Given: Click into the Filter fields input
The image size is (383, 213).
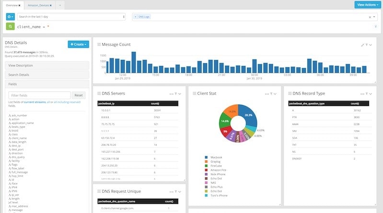Looking at the screenshot, I should [39, 95].
